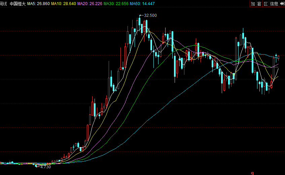This screenshot has width=285, height=175.
Task: Click the lowest candlestick beside the 4.730 label
Action: [x=36, y=165]
